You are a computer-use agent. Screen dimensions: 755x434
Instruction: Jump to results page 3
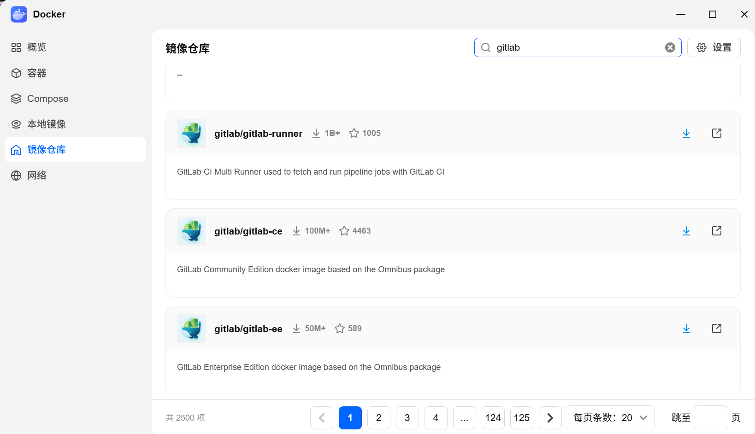click(407, 418)
